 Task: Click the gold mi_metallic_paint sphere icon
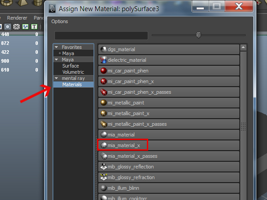(x=104, y=103)
